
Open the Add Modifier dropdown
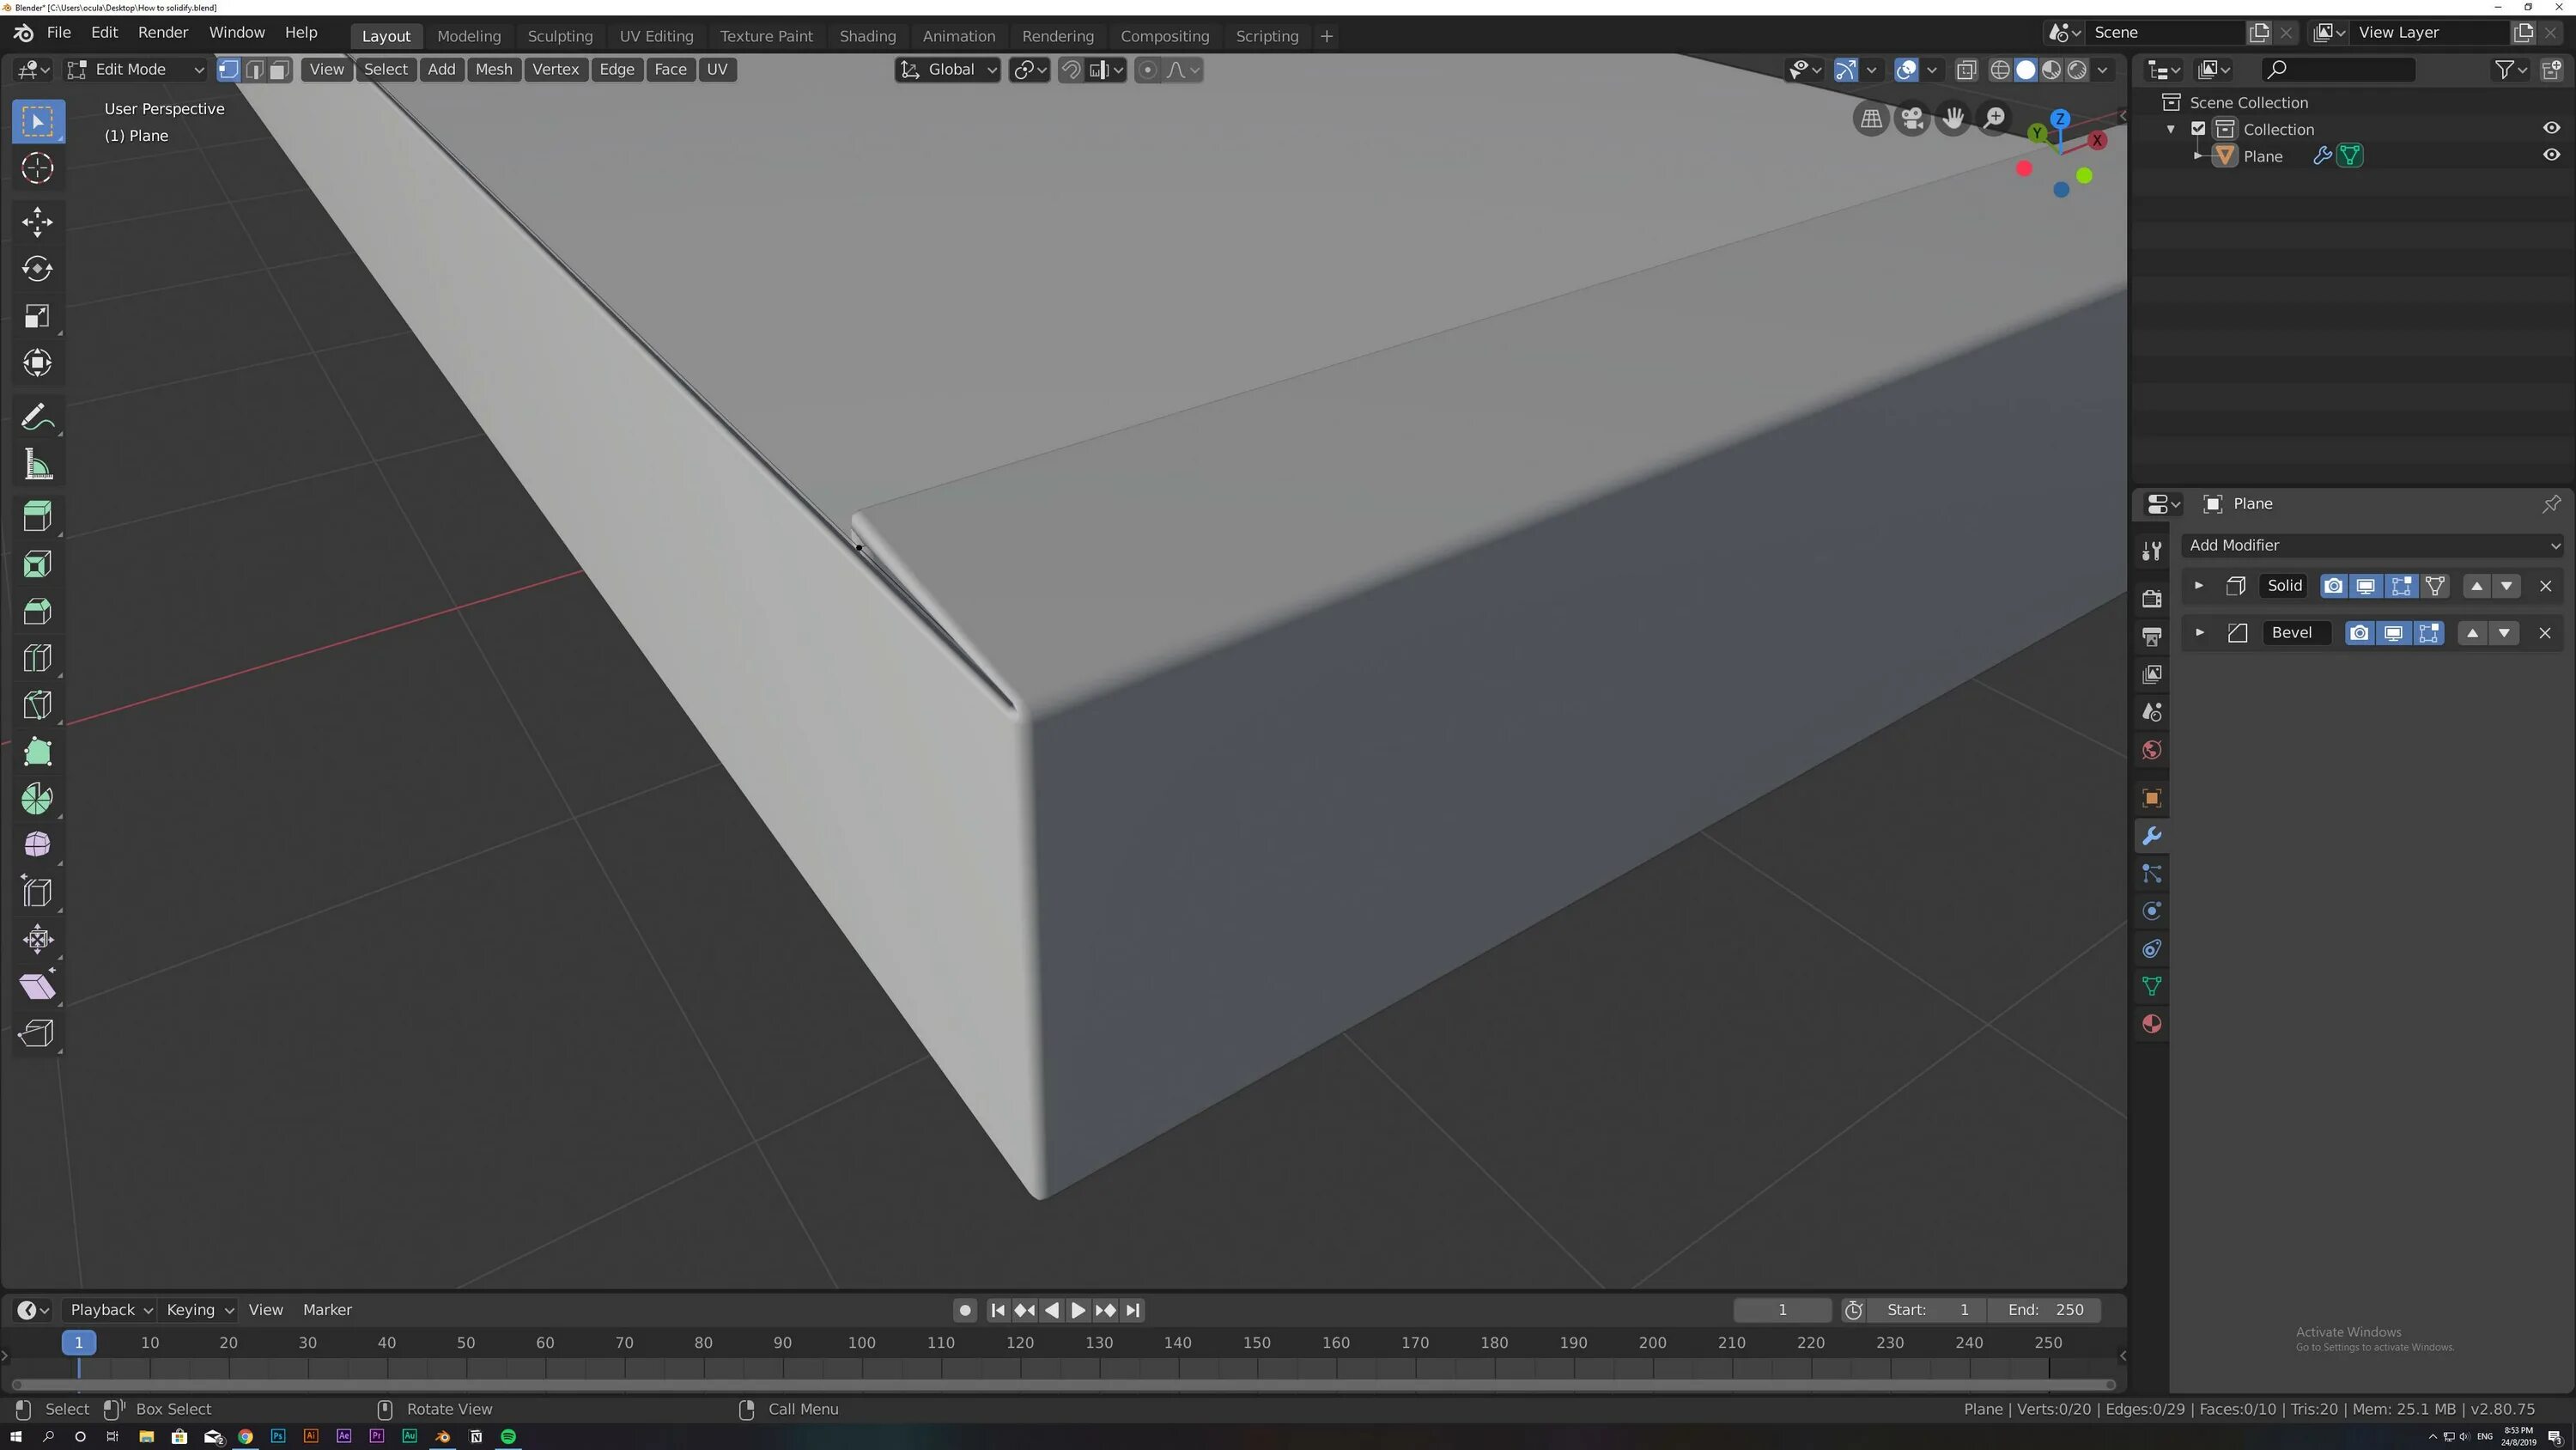2372,545
